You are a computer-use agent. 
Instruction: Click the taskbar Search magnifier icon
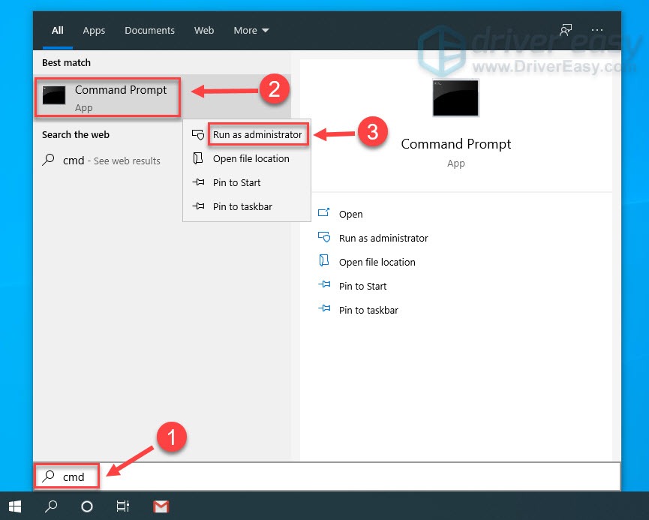click(x=51, y=506)
